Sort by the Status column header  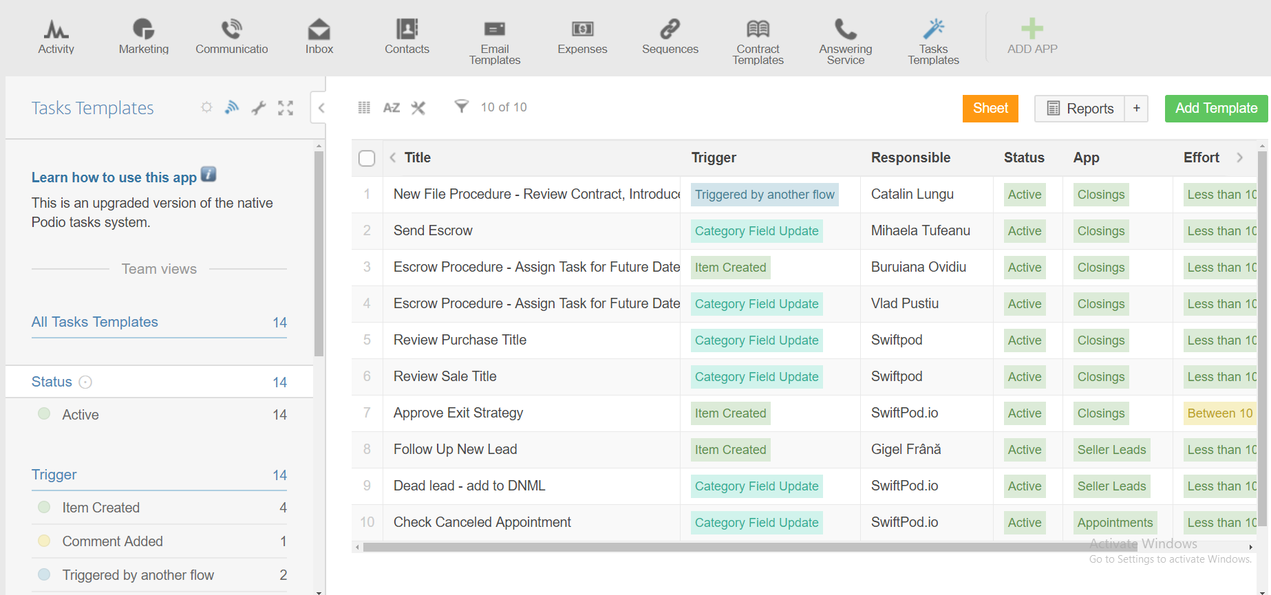1024,158
